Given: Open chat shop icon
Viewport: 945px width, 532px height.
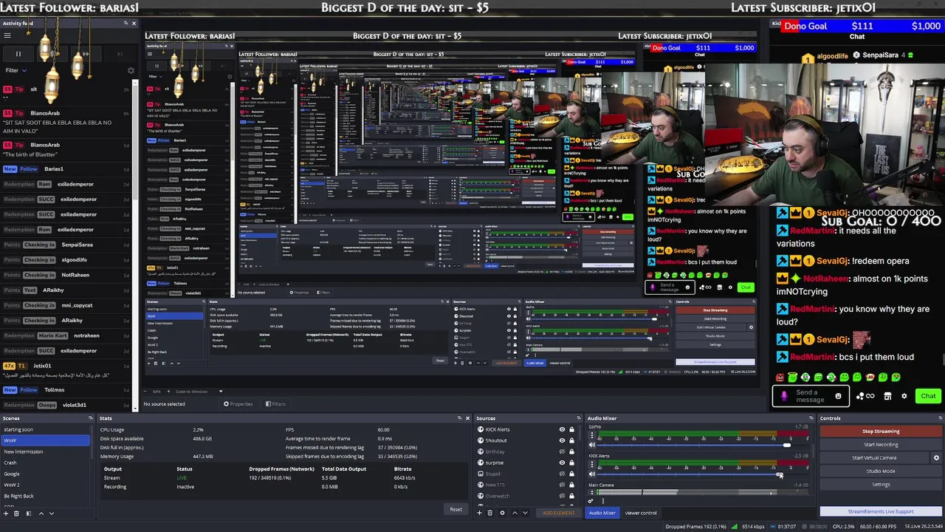Looking at the screenshot, I should pos(887,396).
